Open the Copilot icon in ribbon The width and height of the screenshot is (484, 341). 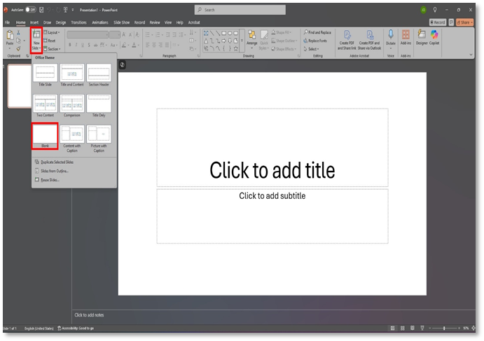434,36
